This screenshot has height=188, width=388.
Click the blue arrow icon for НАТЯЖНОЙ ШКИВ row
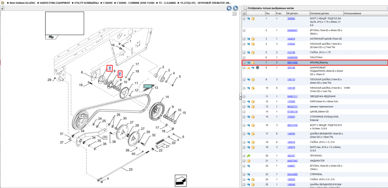(x=248, y=39)
